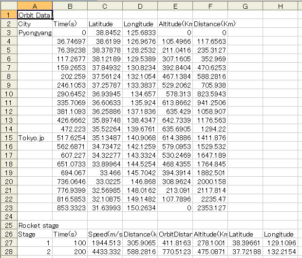Select the column D header
302x258 pixels.
pyautogui.click(x=140, y=5)
